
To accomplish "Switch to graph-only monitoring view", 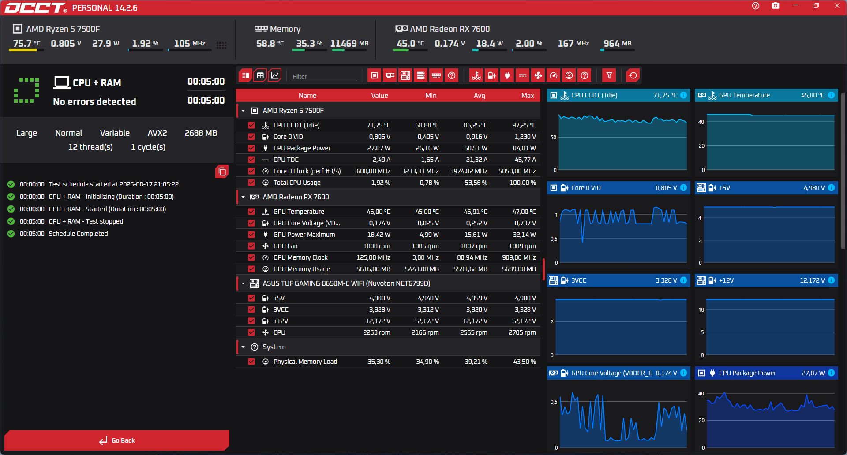I will [275, 75].
